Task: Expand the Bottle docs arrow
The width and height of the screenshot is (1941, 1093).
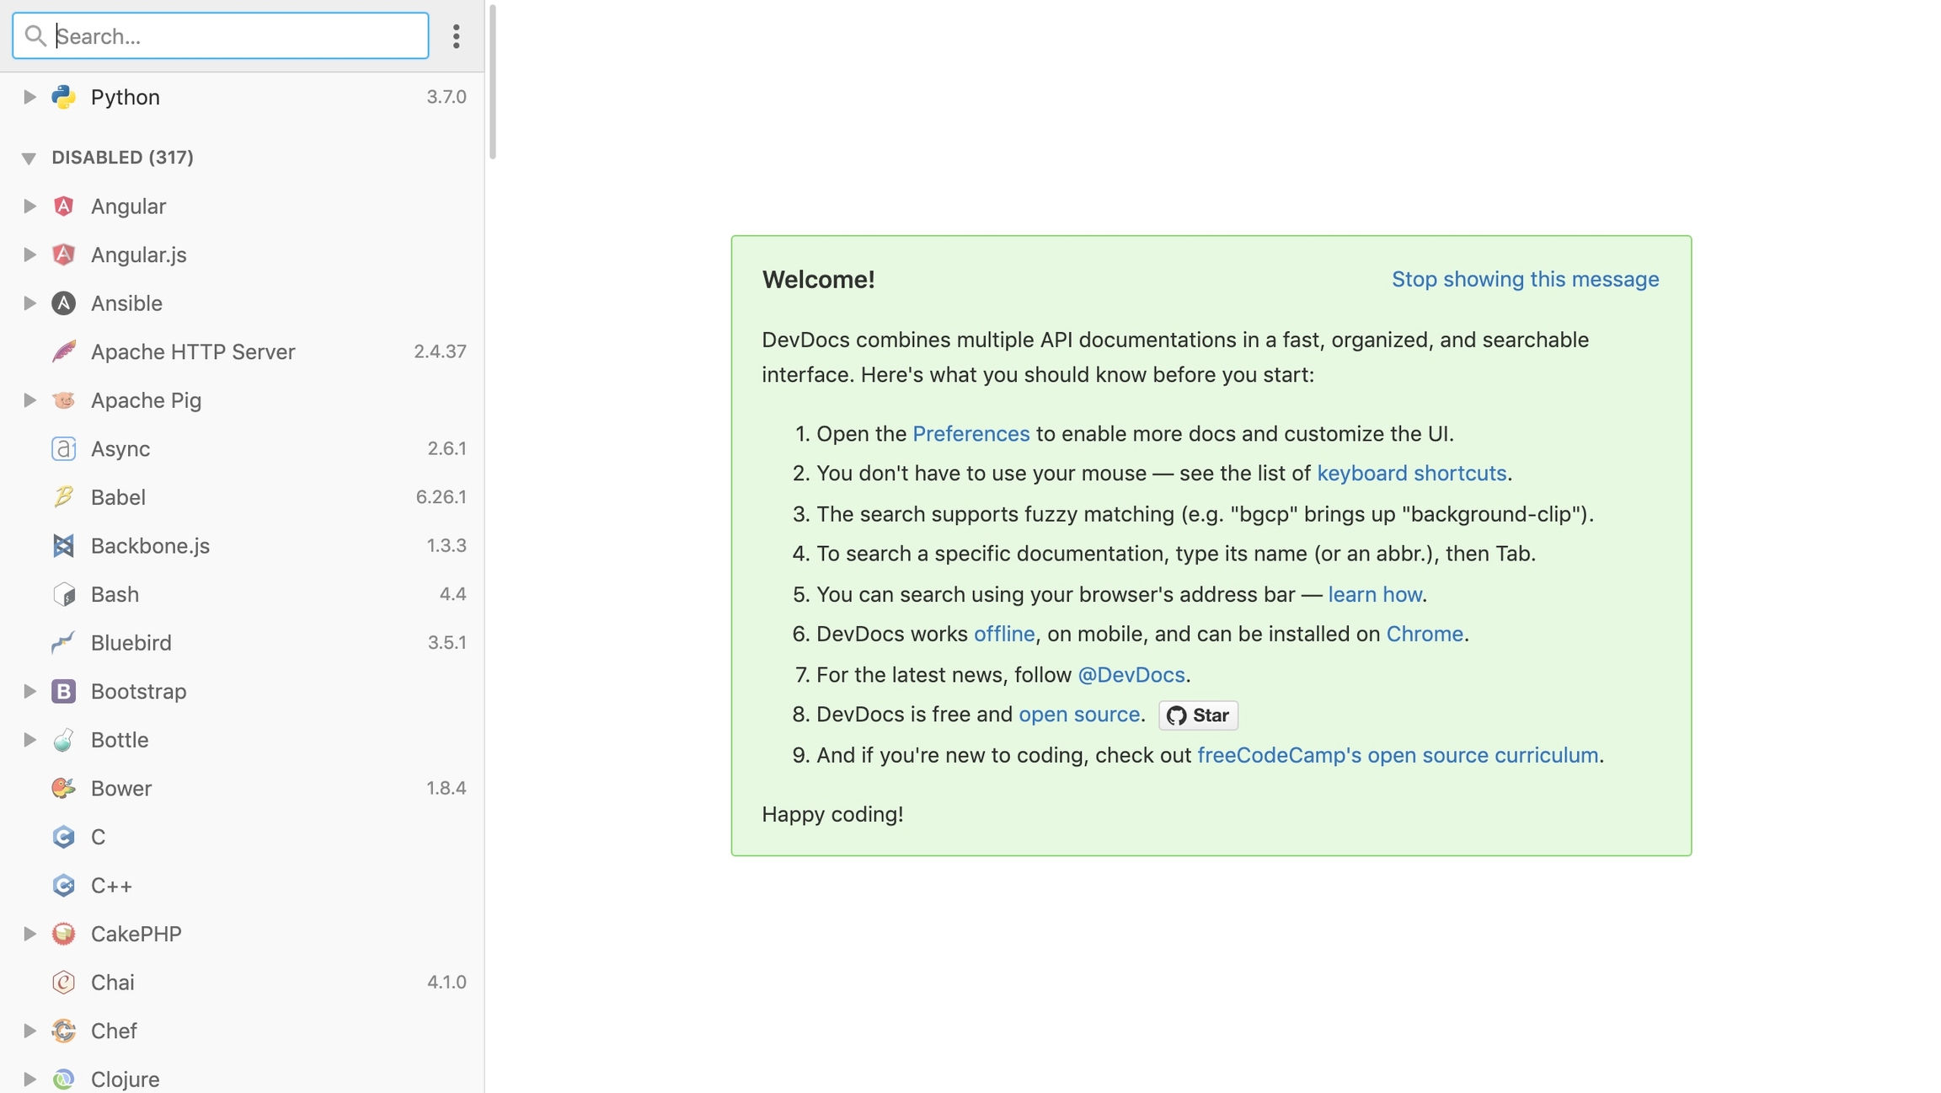Action: (29, 740)
